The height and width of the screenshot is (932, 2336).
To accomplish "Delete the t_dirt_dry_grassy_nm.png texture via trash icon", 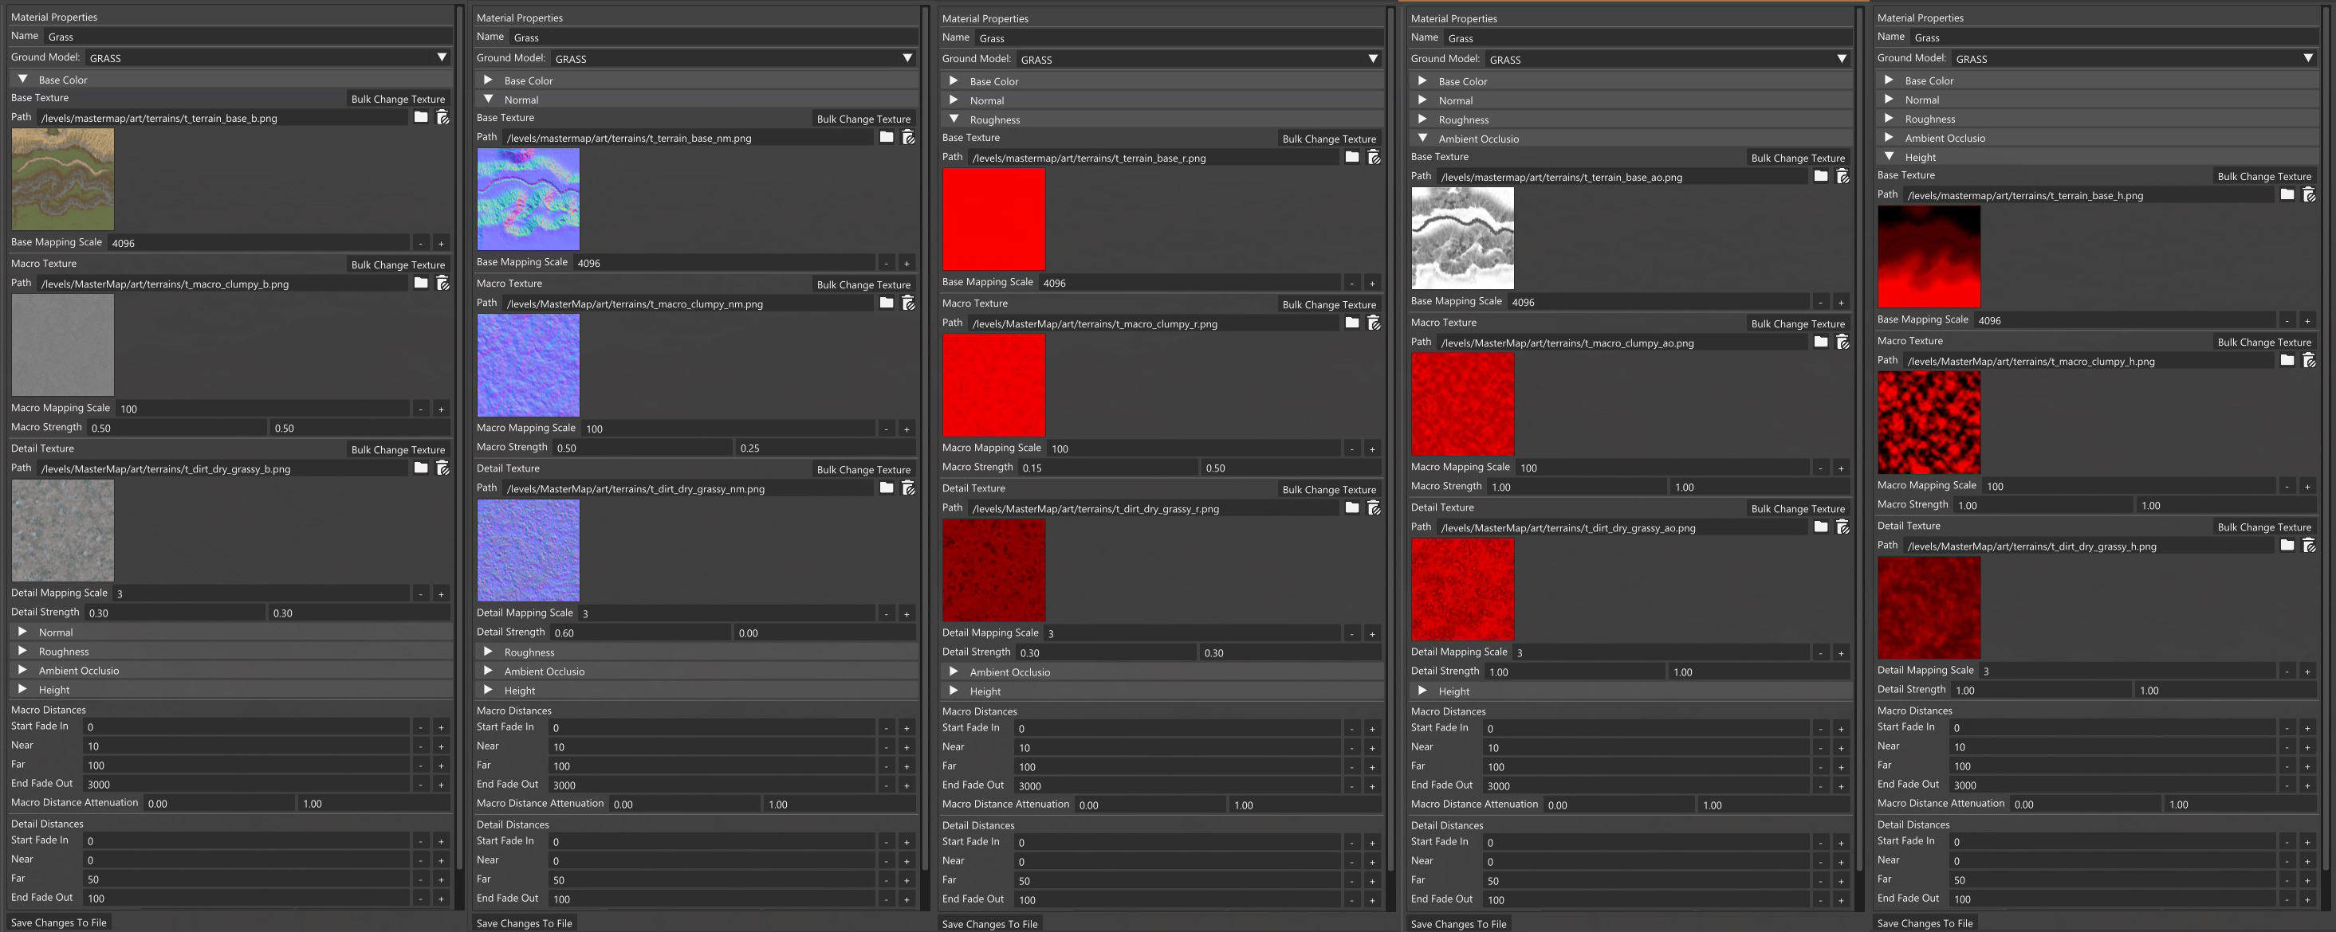I will tap(908, 488).
